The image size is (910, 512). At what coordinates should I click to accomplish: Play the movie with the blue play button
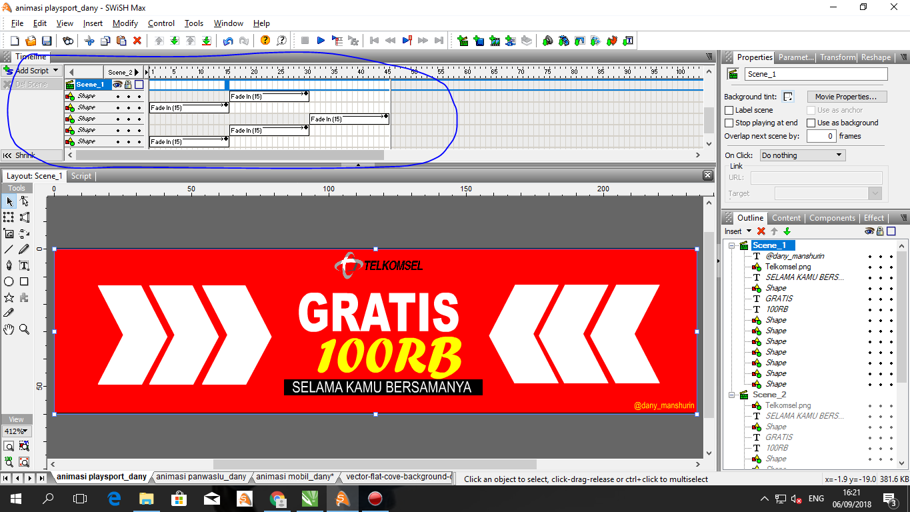tap(321, 41)
